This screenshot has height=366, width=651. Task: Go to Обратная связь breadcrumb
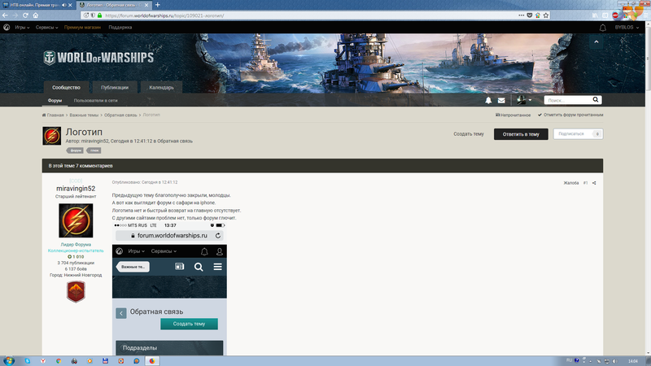pyautogui.click(x=120, y=115)
